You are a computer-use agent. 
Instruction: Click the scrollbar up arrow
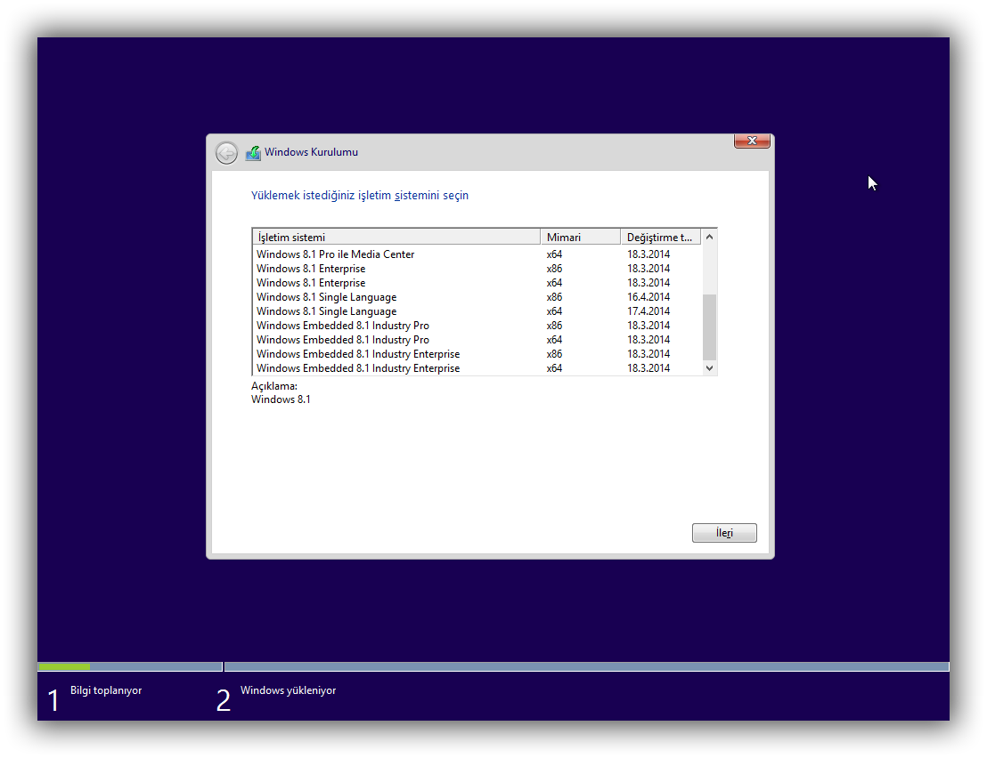(x=709, y=237)
